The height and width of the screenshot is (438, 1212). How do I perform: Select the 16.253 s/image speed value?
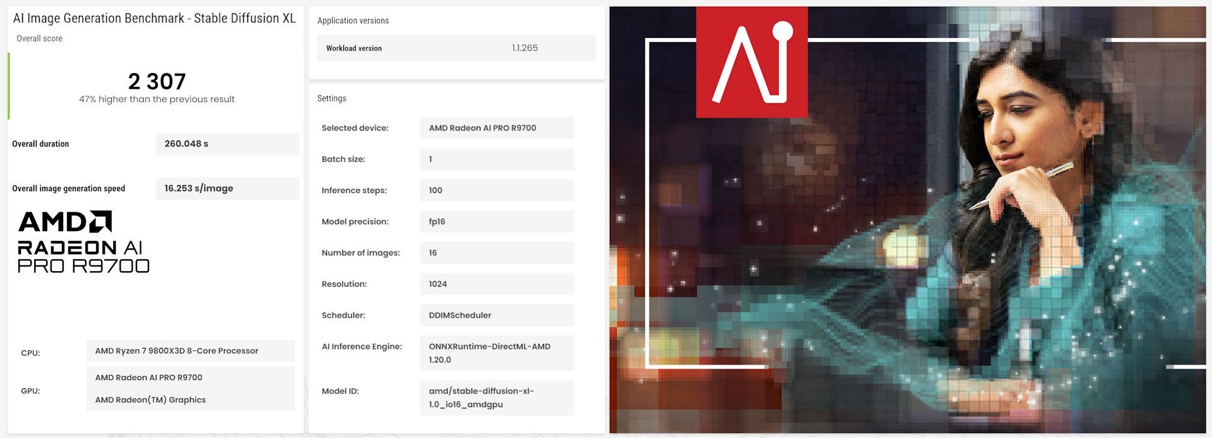227,188
